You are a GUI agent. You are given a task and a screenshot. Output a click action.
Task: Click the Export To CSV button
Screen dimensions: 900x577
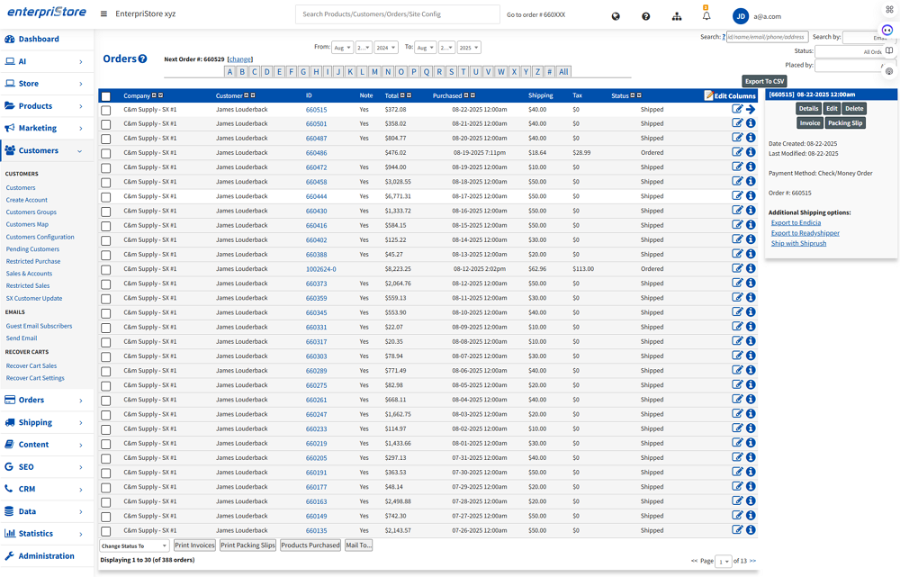(x=764, y=81)
